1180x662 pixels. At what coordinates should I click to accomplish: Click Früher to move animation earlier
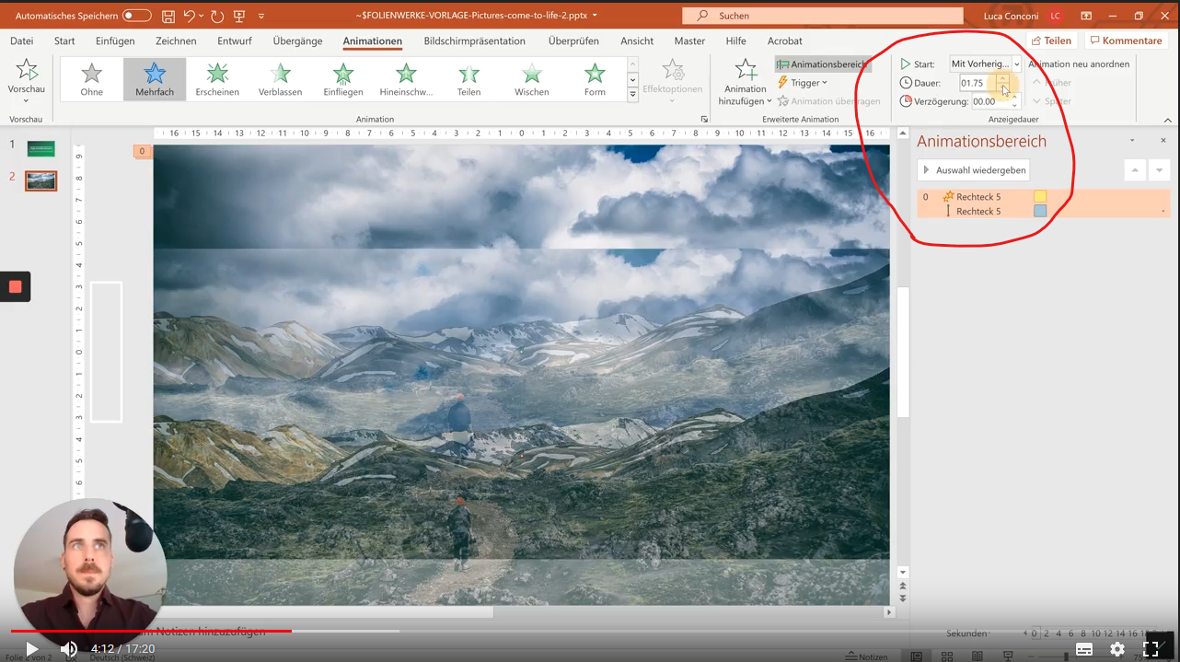click(x=1053, y=83)
